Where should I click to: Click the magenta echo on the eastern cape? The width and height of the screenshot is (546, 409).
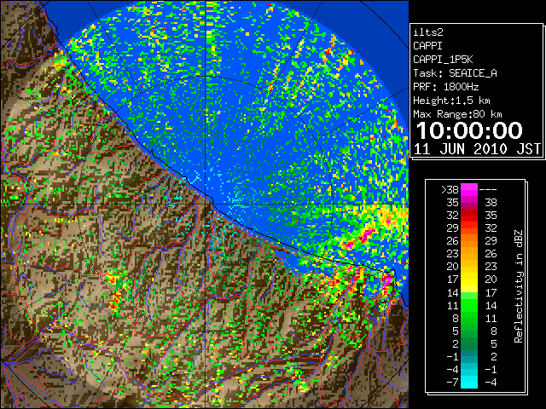(x=387, y=279)
